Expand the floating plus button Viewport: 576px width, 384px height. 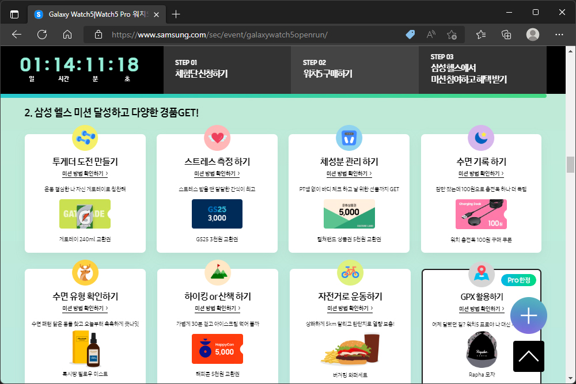pos(529,315)
